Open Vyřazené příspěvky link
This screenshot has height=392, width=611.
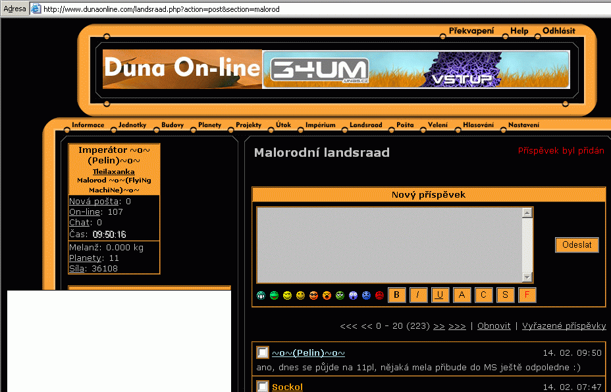coord(564,326)
